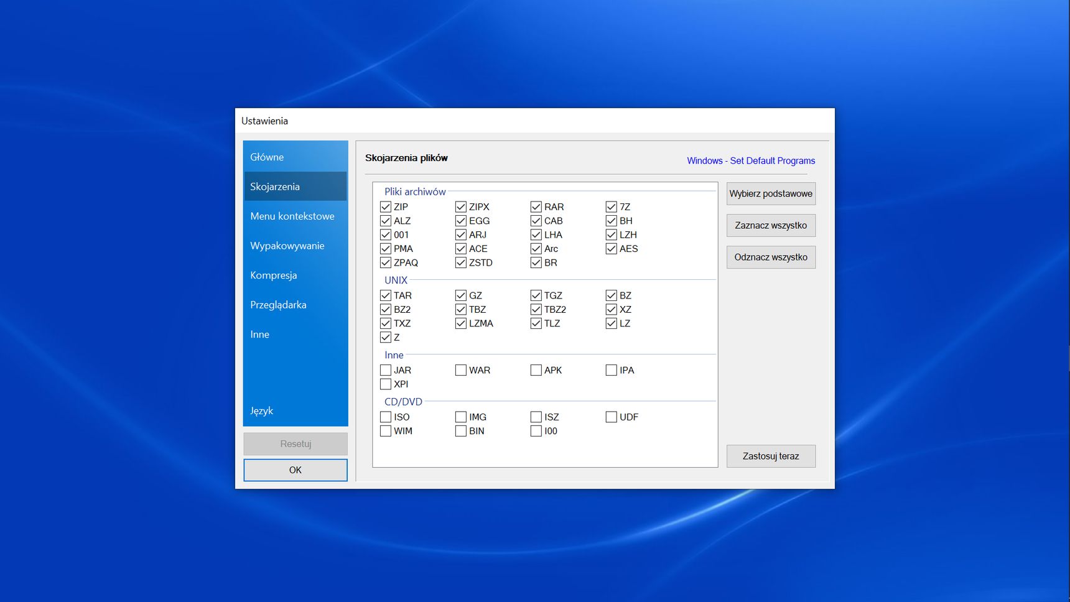1070x602 pixels.
Task: Click Wybierz podstawowe button
Action: [771, 193]
